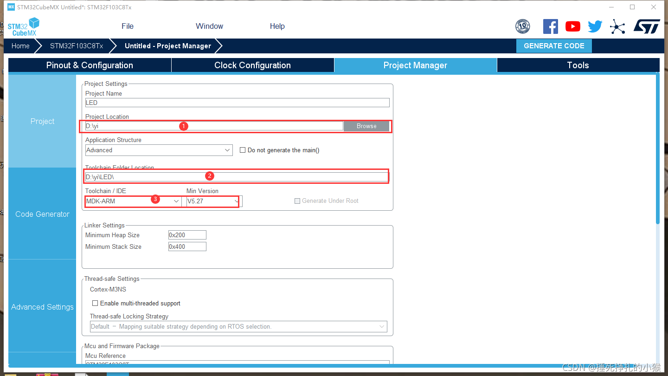This screenshot has height=376, width=668.
Task: Click Minimum Heap Size field
Action: point(187,235)
